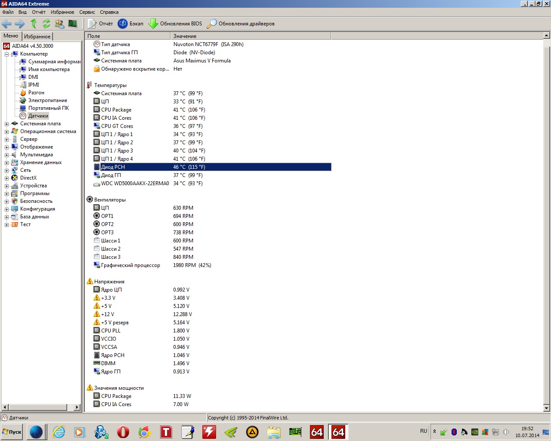Open the circuit board taskbar icon

click(x=295, y=432)
